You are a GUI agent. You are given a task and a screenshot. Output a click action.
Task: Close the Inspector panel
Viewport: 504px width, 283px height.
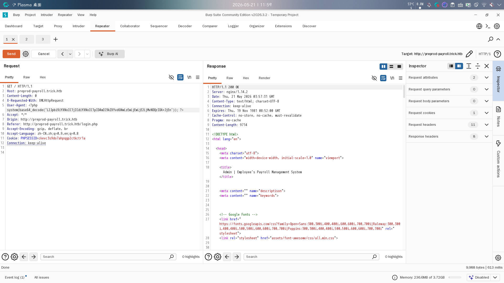pyautogui.click(x=487, y=66)
